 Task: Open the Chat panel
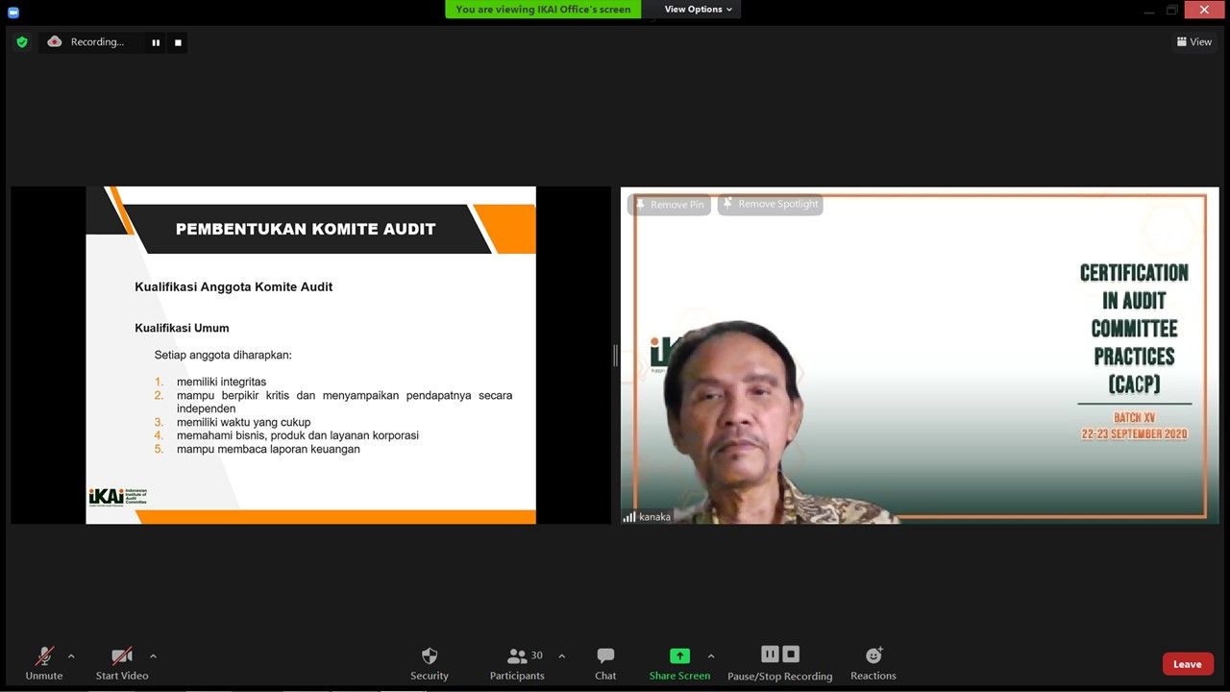click(605, 663)
